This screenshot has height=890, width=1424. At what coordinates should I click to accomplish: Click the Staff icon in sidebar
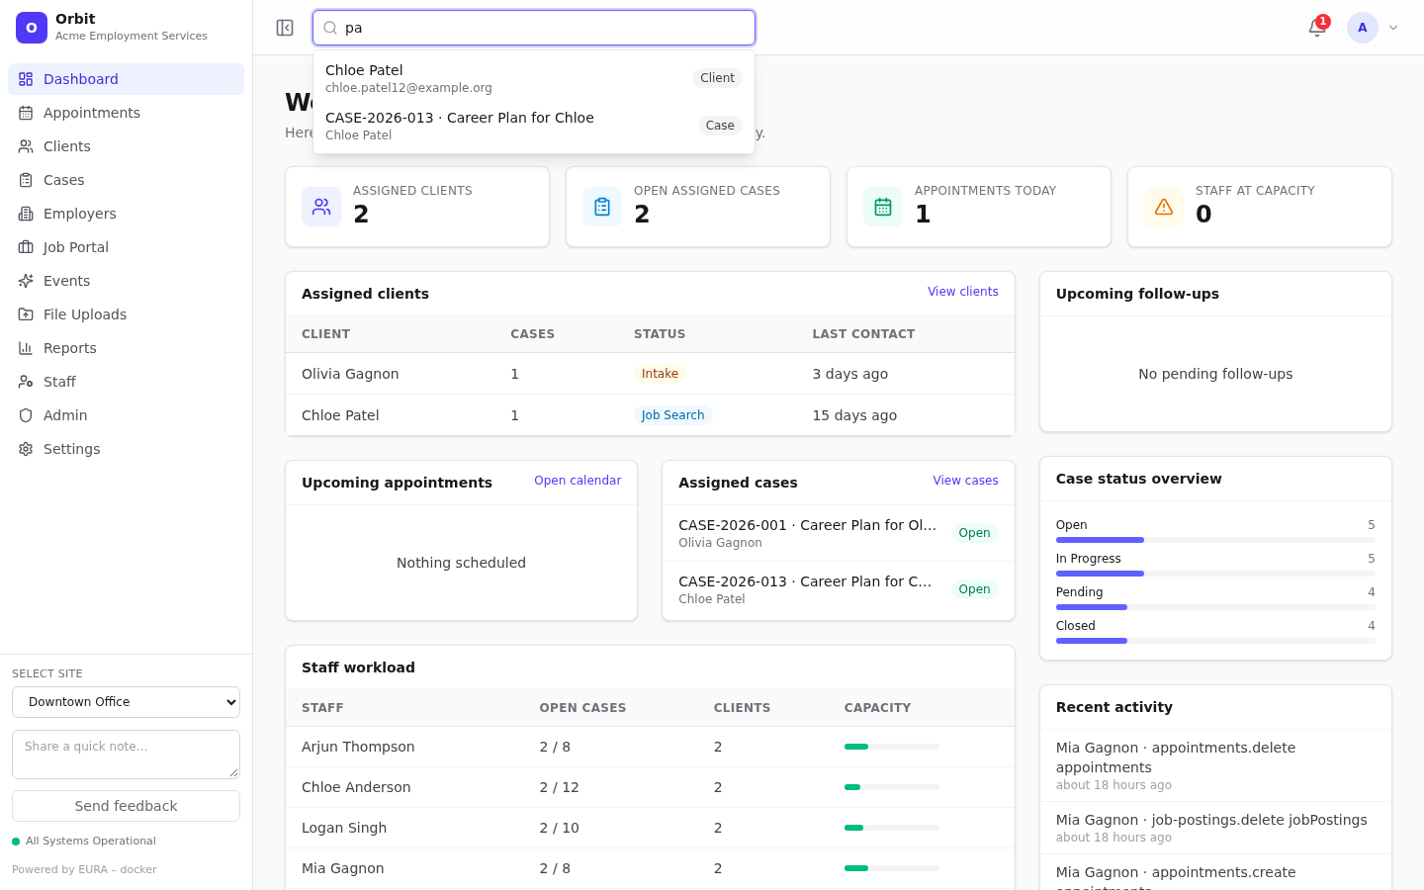point(26,382)
